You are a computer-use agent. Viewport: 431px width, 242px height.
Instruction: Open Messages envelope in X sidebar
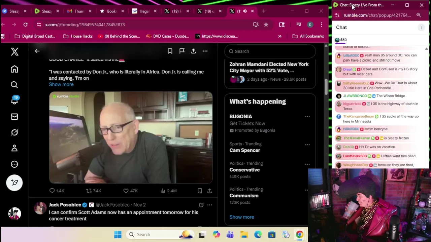pos(14,117)
